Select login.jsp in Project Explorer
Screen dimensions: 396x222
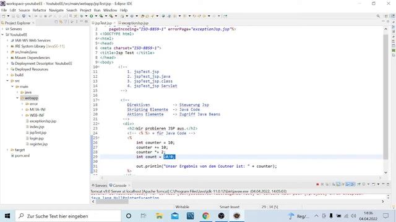pyautogui.click(x=37, y=138)
